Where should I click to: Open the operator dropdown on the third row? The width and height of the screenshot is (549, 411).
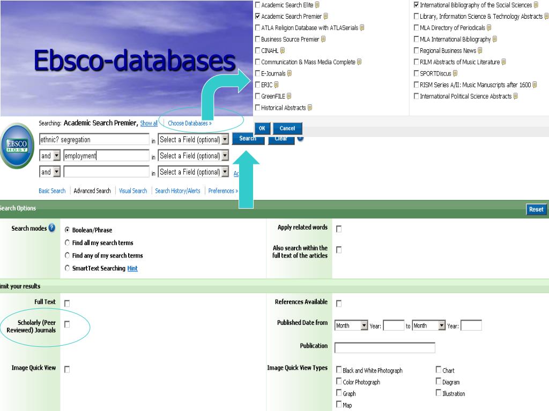(50, 172)
